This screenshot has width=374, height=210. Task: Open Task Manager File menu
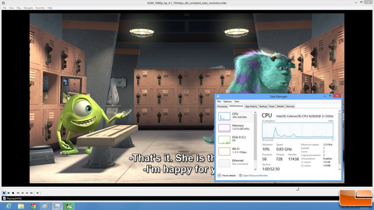pos(219,101)
